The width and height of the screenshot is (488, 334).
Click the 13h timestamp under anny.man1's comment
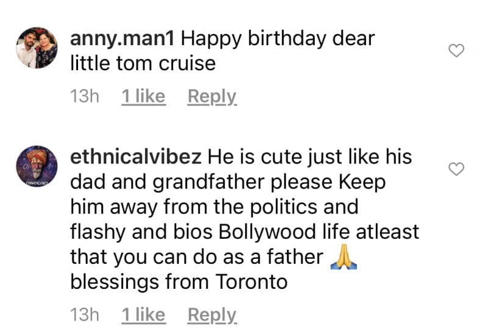85,96
